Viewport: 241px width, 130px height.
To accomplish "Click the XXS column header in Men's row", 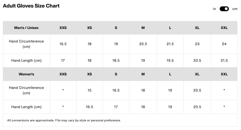I will point(63,28).
